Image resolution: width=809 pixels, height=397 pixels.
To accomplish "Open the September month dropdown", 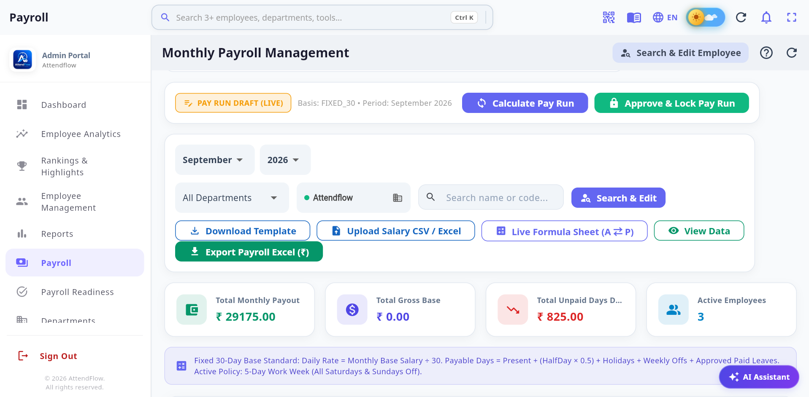I will [x=215, y=160].
